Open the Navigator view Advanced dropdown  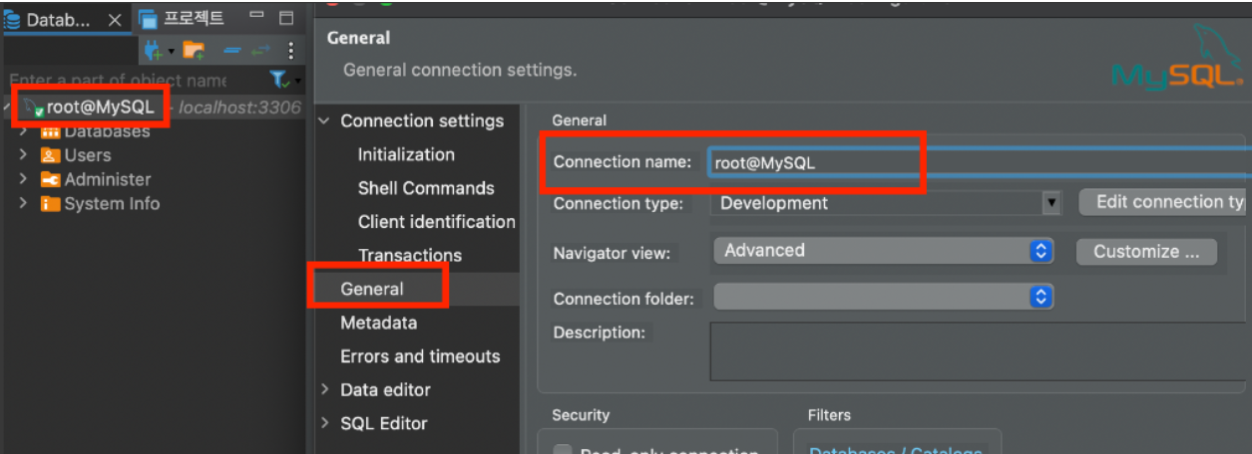[884, 251]
